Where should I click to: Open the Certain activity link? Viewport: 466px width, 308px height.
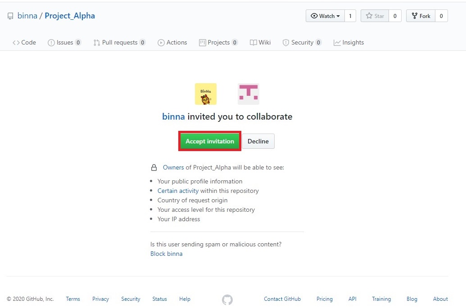178,191
